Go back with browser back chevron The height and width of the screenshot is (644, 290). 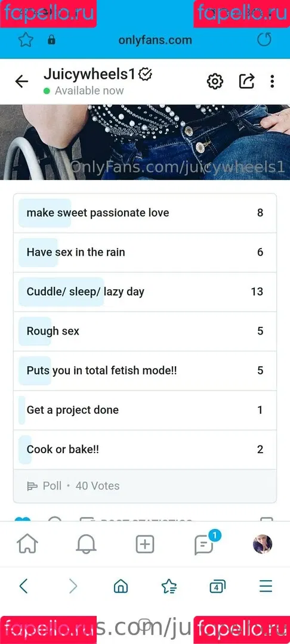24,586
